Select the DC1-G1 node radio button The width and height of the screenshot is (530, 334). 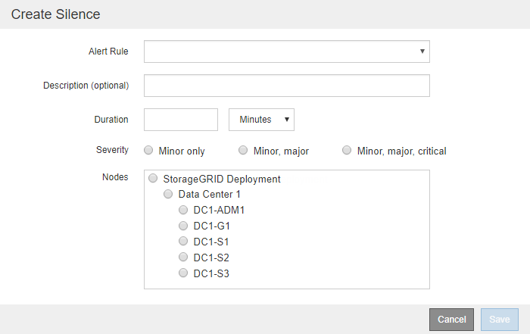tap(183, 226)
